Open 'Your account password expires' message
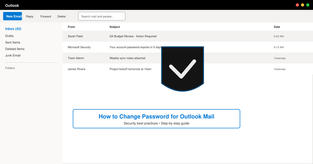The width and height of the screenshot is (313, 164). (x=136, y=47)
